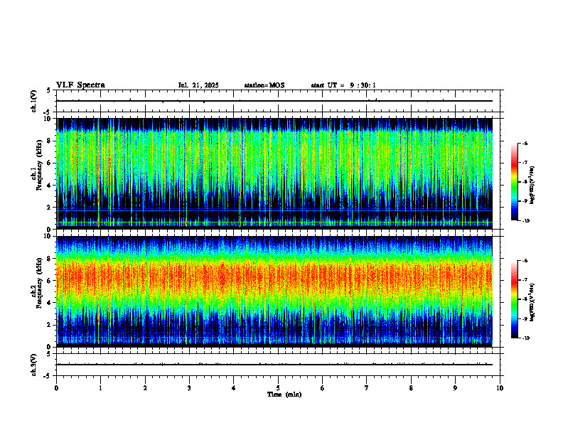The image size is (563, 435).
Task: Click the "ch.1(V)" waveform axis label
Action: (33, 101)
